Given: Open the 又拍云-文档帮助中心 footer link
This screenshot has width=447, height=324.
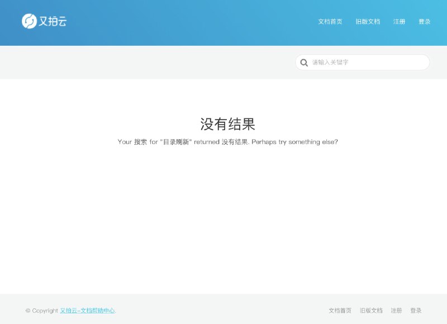Looking at the screenshot, I should (x=88, y=311).
